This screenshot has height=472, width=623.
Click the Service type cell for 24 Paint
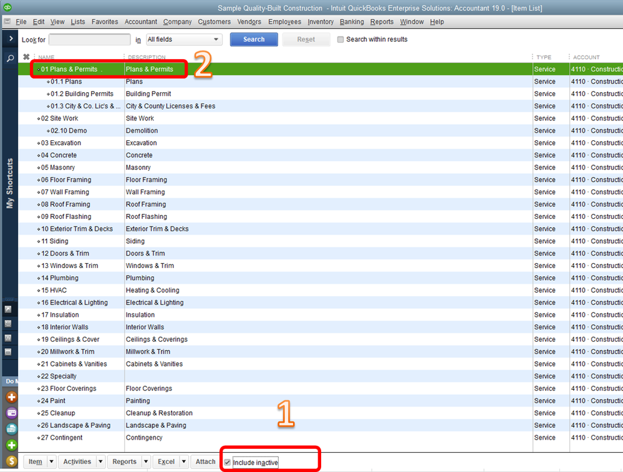[x=544, y=401]
